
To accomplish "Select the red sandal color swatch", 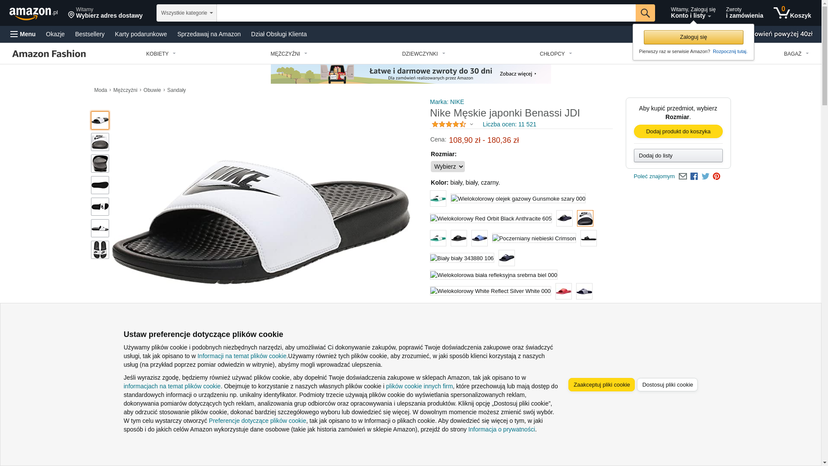I will point(564,291).
